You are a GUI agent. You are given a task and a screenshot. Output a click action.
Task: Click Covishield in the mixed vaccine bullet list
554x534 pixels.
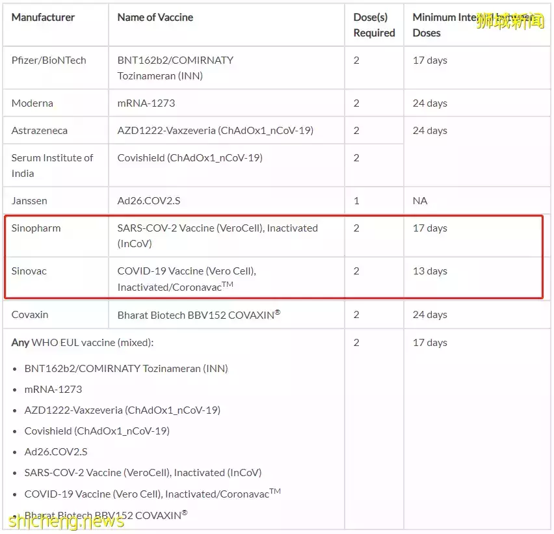pos(97,431)
